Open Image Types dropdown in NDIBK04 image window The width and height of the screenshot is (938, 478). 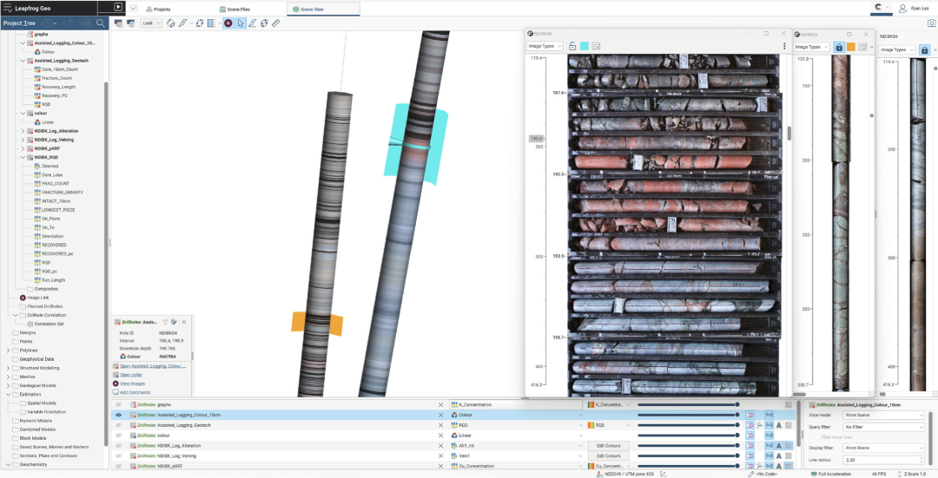[x=545, y=46]
